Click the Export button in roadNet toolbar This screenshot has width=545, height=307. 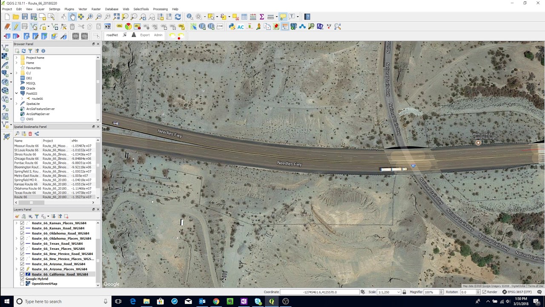pyautogui.click(x=145, y=35)
